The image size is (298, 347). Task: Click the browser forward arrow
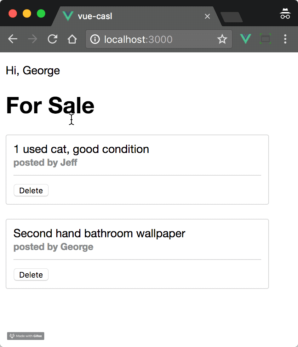[33, 39]
